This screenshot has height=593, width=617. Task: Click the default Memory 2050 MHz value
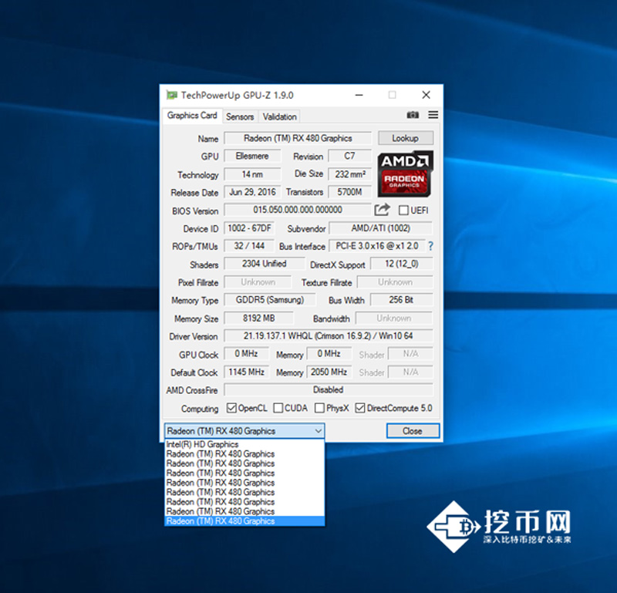[x=329, y=372]
